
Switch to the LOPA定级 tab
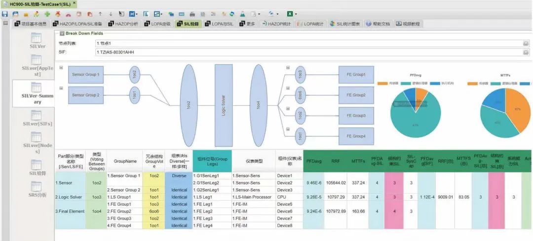(x=158, y=24)
